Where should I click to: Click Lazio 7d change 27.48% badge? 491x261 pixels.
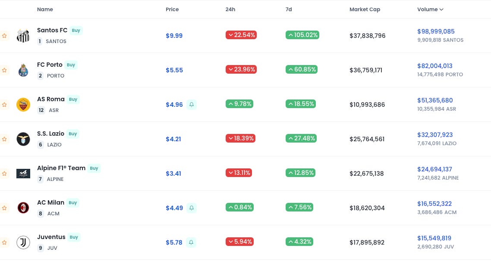click(301, 138)
